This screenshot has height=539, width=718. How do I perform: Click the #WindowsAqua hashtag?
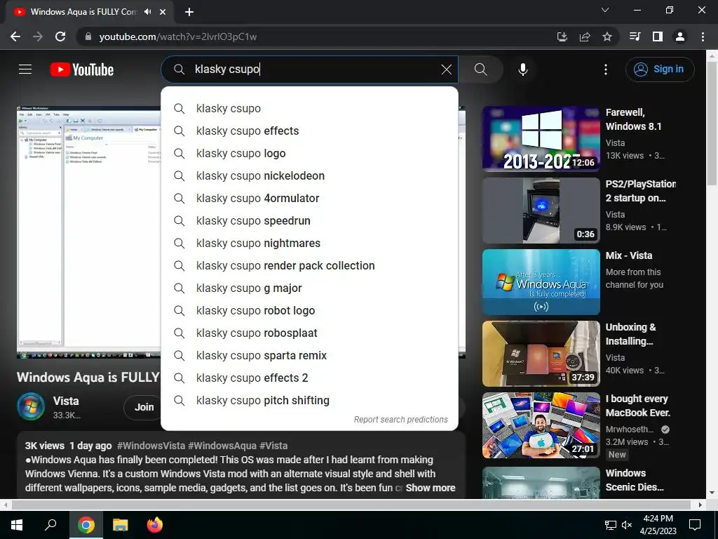click(x=222, y=446)
